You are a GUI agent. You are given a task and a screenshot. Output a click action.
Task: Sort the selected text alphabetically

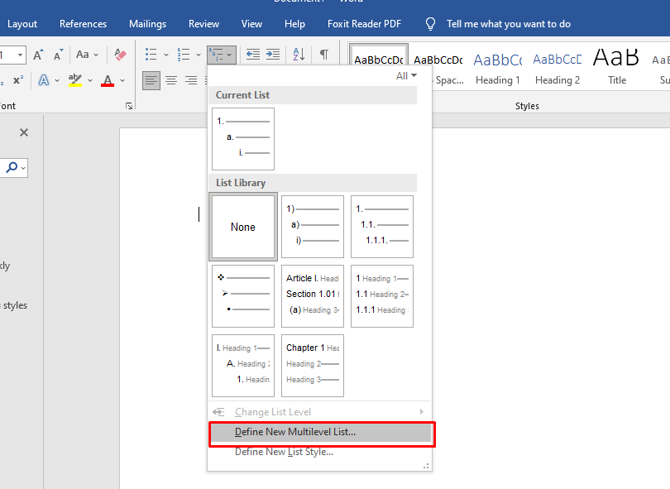(299, 55)
